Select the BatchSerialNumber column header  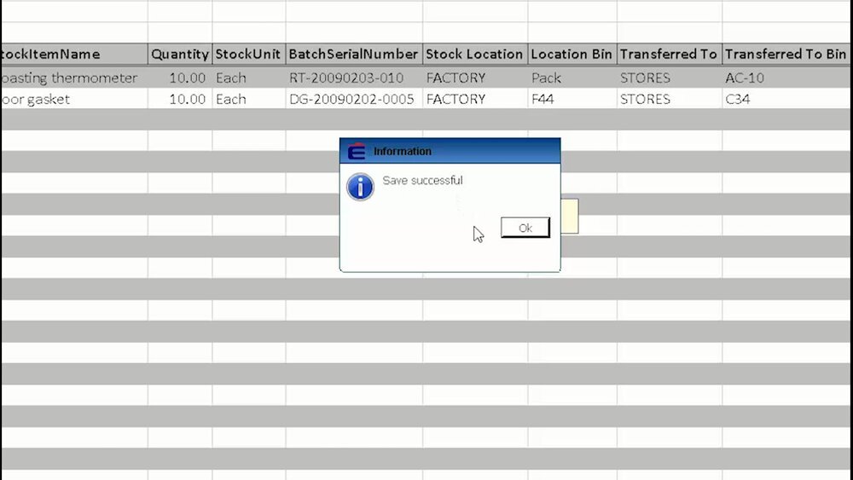click(x=354, y=55)
